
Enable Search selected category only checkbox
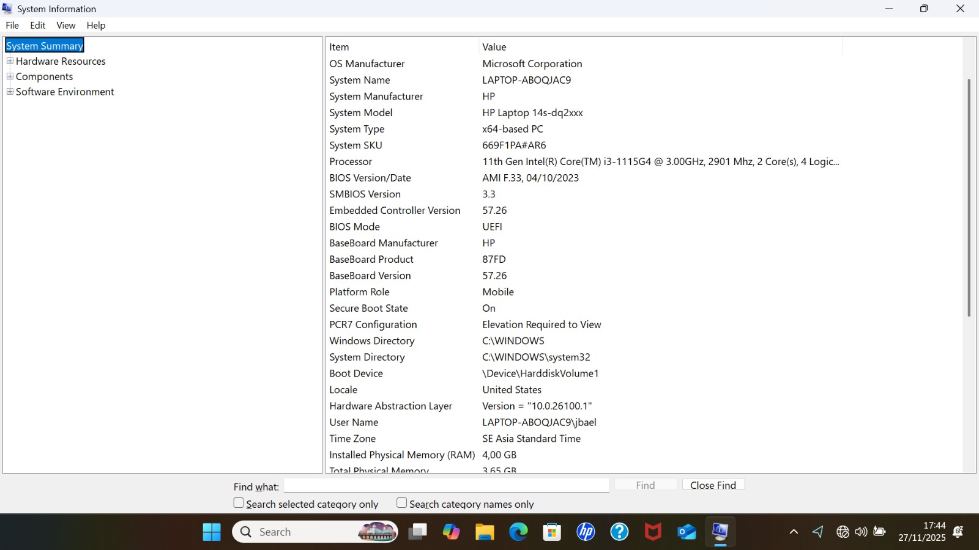pos(239,503)
